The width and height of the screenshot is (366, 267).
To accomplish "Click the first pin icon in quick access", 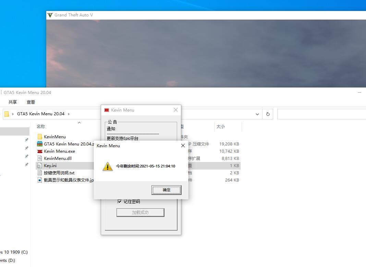I will point(27,140).
